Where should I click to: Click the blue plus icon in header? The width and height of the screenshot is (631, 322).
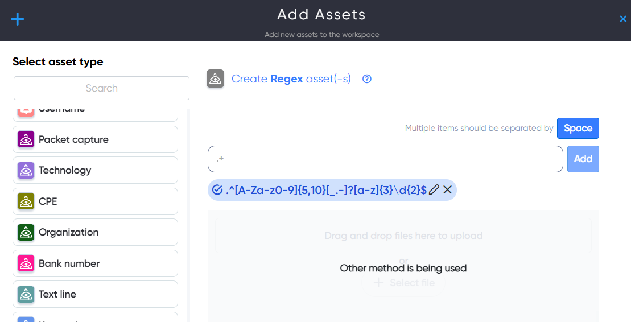point(17,19)
